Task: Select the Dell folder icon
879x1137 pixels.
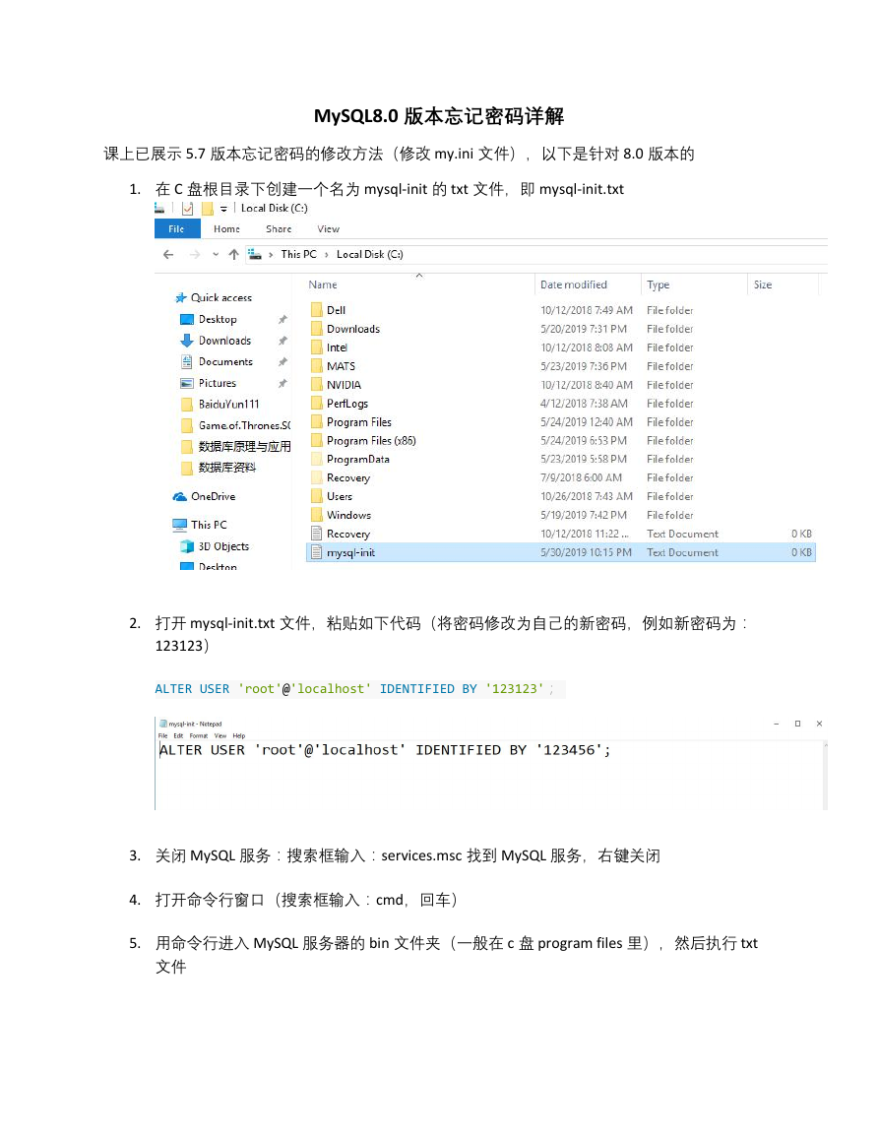Action: pyautogui.click(x=316, y=310)
